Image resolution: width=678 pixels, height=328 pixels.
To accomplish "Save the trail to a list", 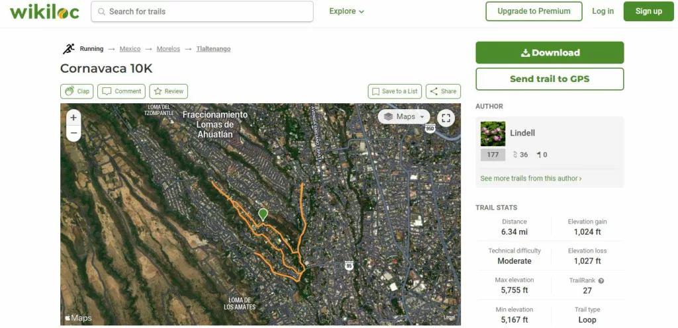I will [x=395, y=91].
